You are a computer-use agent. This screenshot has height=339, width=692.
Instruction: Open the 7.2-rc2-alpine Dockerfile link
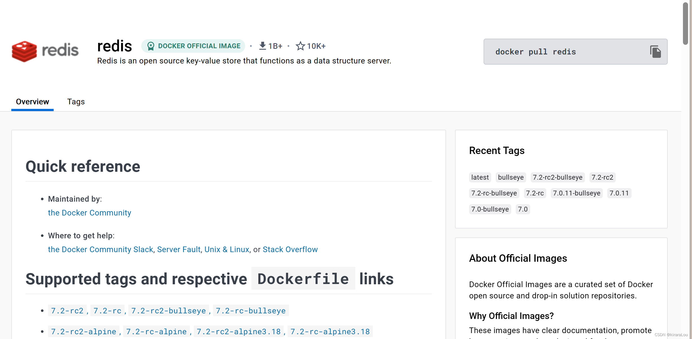coord(84,331)
